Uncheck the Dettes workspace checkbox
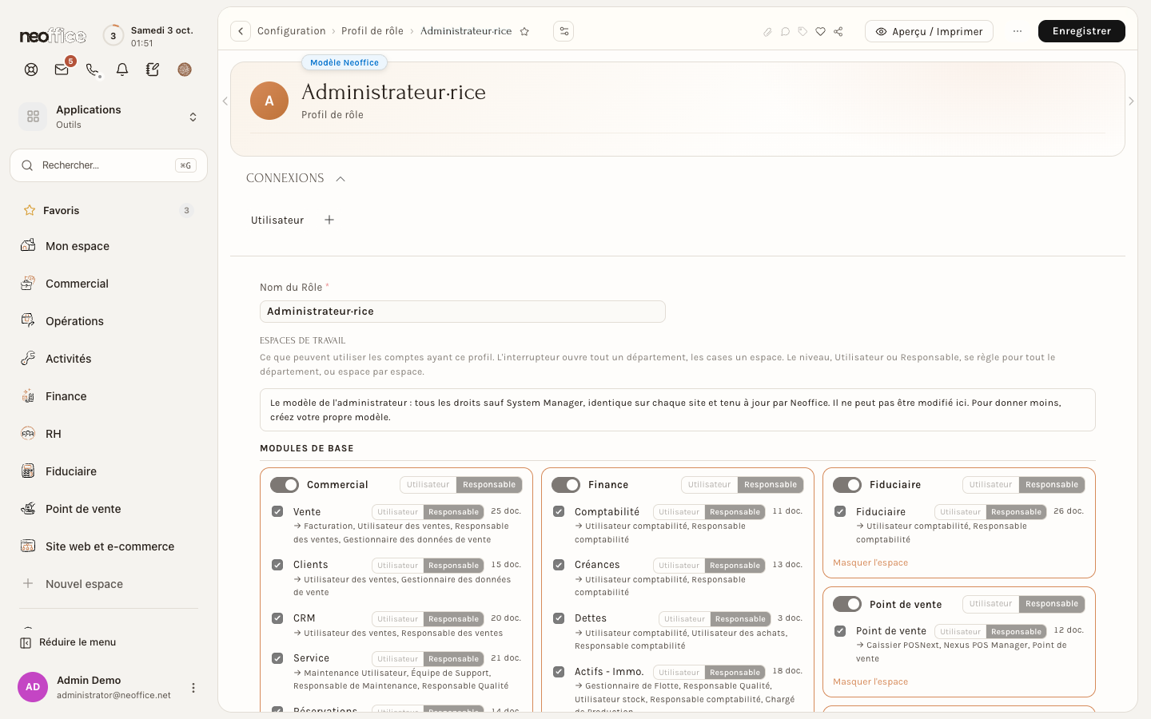 [559, 618]
